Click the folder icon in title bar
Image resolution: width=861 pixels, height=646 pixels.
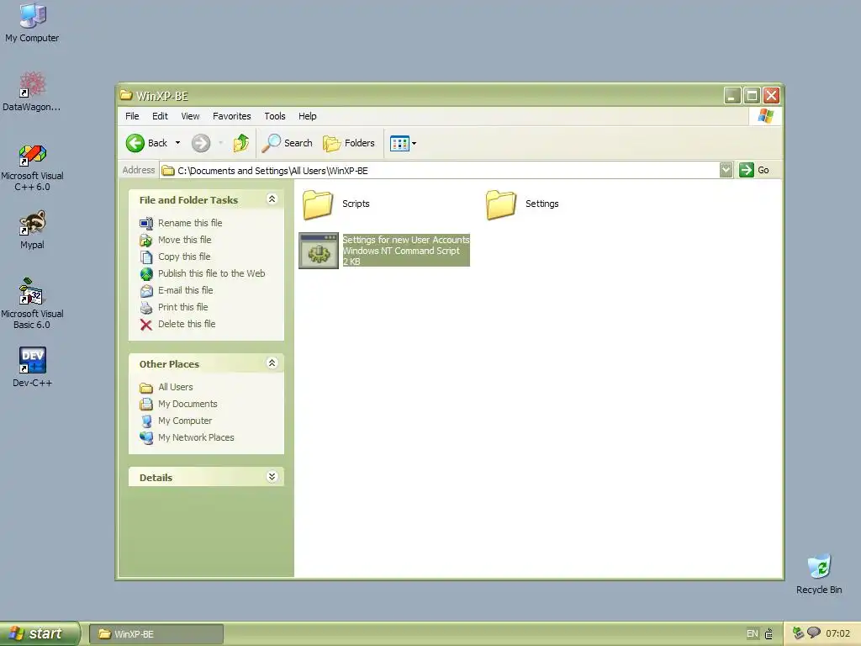pyautogui.click(x=126, y=96)
